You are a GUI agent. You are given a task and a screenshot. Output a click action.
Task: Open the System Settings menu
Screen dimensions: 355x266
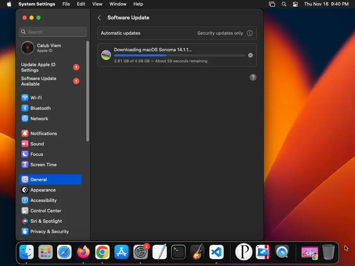(x=37, y=4)
